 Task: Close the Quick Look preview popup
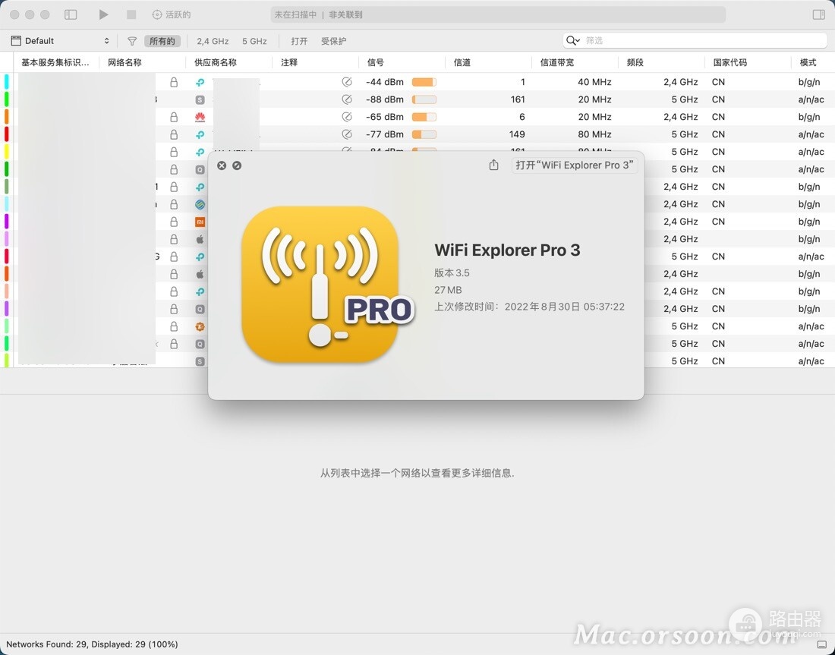[222, 165]
